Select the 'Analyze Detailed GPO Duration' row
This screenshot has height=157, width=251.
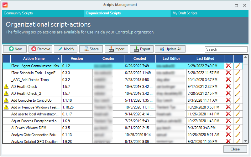point(123,141)
